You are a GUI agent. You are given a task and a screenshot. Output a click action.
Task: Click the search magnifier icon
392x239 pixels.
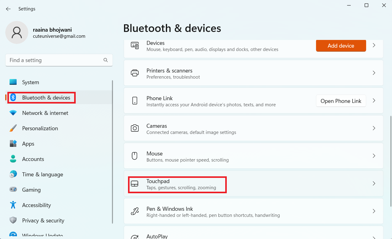coord(106,60)
